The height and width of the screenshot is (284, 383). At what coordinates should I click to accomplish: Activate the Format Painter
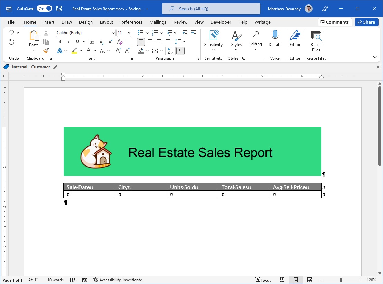pos(46,50)
